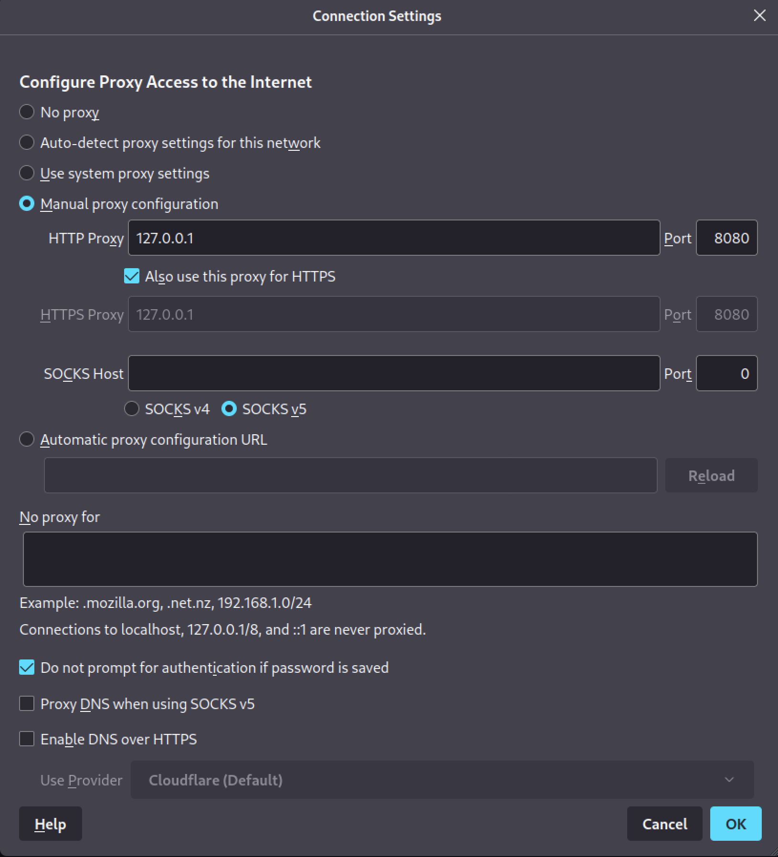Enable Proxy DNS when using SOCKS v5
The height and width of the screenshot is (857, 778).
(27, 704)
